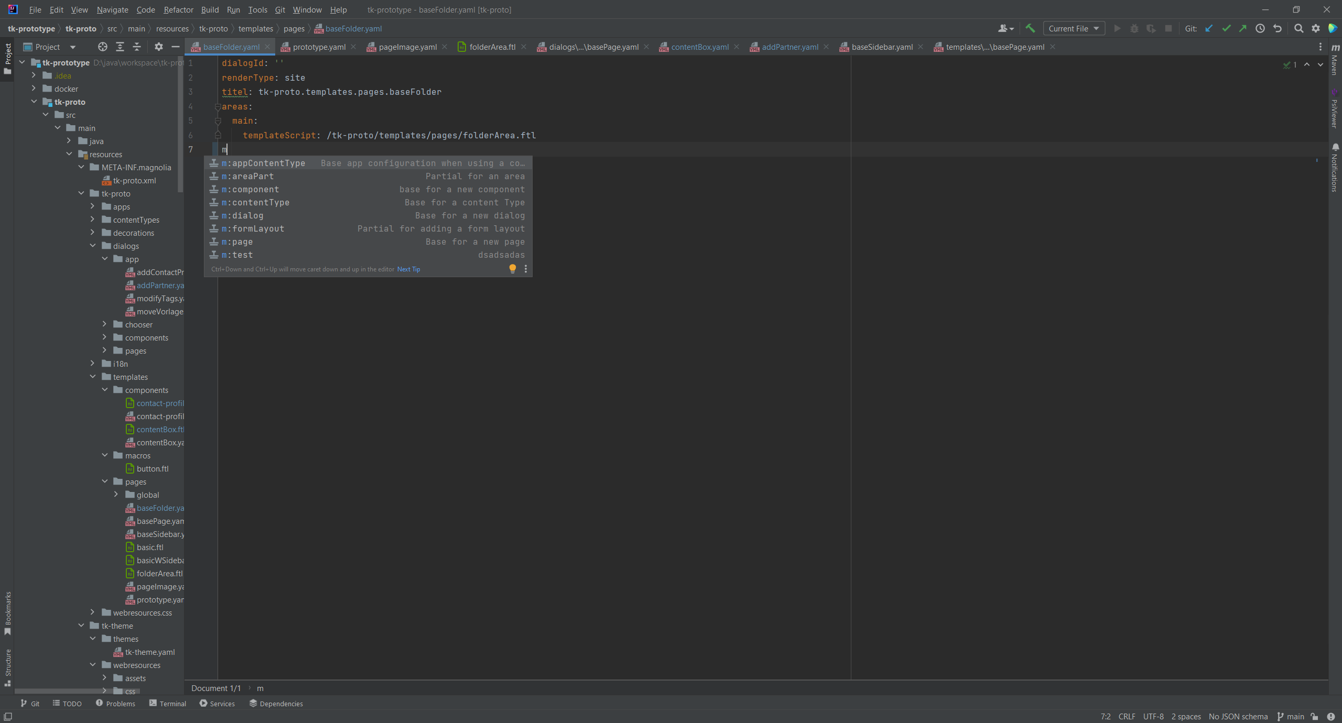Image resolution: width=1342 pixels, height=723 pixels.
Task: Collapse the resources folder in the Project tree
Action: coord(69,154)
